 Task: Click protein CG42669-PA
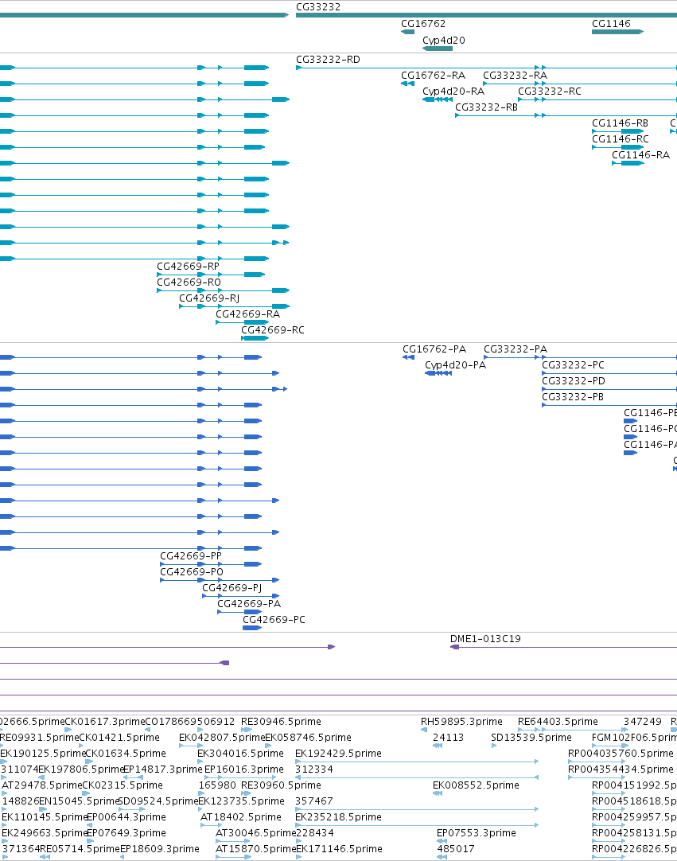pos(249,604)
